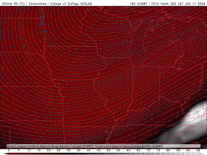Click the "55" color scale label
Image resolution: width=207 pixels, height=155 pixels.
(x=119, y=150)
